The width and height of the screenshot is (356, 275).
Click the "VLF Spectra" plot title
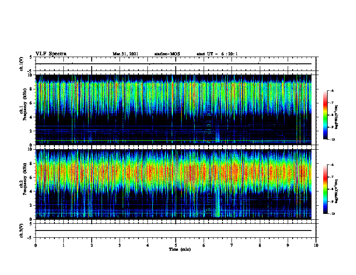coord(51,54)
